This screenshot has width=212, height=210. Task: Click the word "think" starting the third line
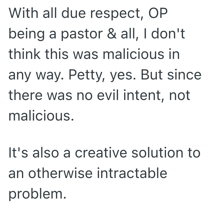pyautogui.click(x=25, y=55)
